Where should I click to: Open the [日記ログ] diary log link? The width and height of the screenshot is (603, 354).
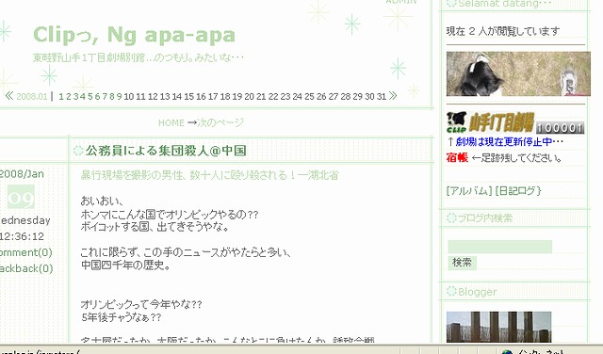pos(518,190)
